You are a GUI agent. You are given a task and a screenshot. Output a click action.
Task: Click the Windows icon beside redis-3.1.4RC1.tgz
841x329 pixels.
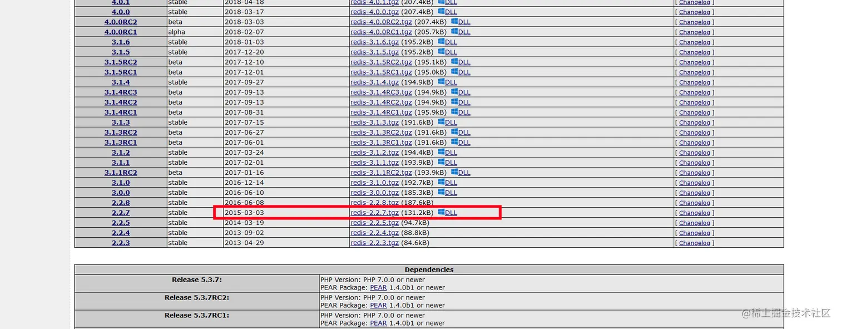click(x=454, y=111)
